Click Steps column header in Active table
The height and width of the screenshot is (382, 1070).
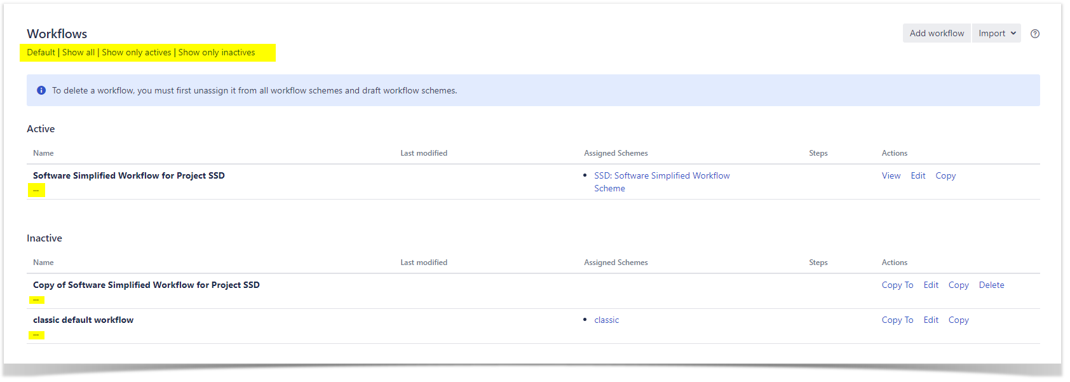coord(818,153)
